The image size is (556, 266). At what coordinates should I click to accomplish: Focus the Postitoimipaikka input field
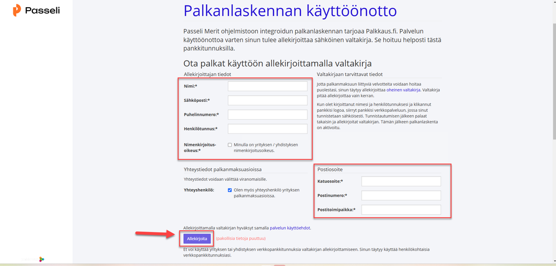coord(401,210)
